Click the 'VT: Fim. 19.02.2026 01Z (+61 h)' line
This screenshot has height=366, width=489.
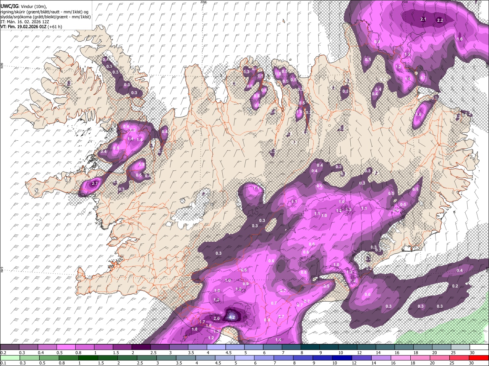click(31, 27)
